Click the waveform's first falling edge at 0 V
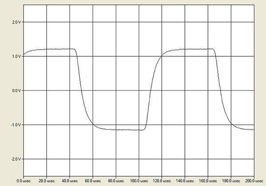 [x=80, y=90]
